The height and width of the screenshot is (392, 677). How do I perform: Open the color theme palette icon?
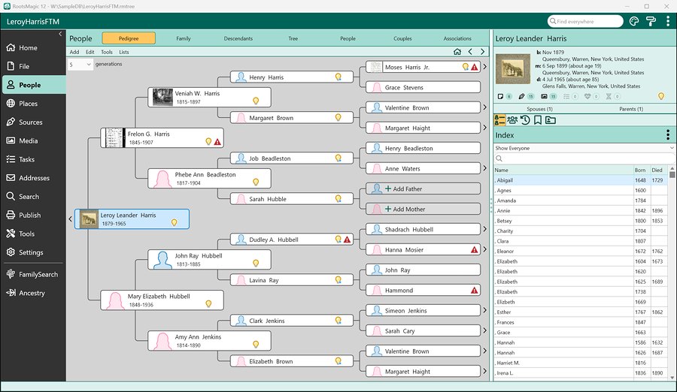[634, 21]
